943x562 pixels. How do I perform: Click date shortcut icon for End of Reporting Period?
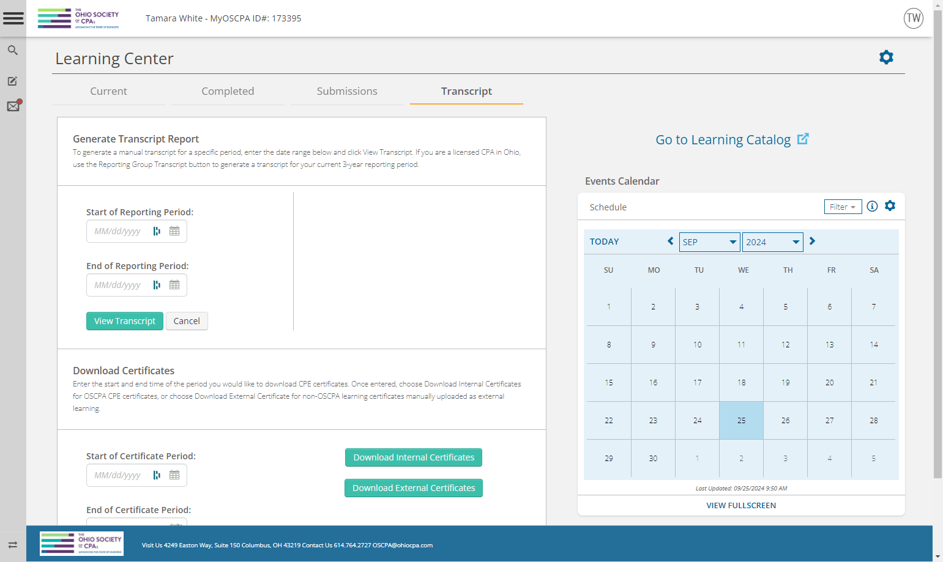click(157, 285)
